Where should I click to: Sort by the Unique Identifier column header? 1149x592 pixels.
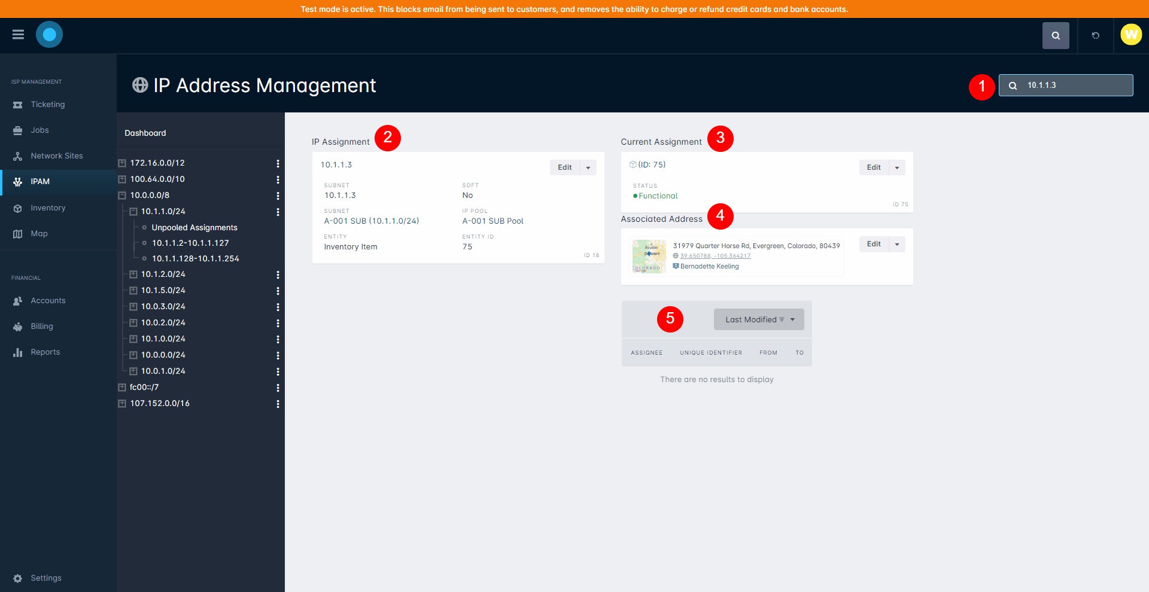[711, 353]
